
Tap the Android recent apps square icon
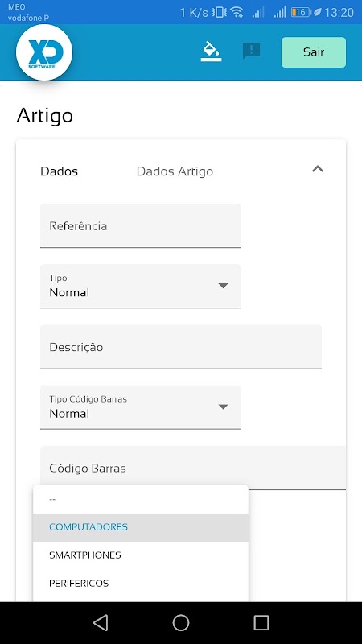tap(261, 622)
